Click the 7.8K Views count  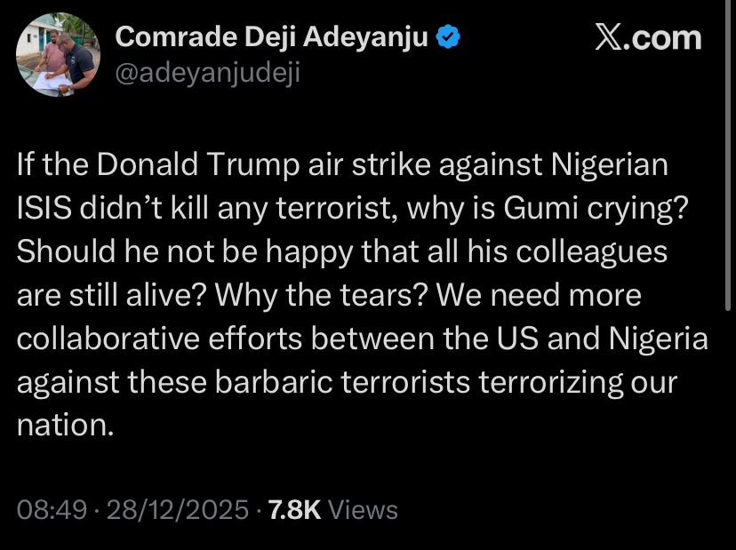[294, 510]
